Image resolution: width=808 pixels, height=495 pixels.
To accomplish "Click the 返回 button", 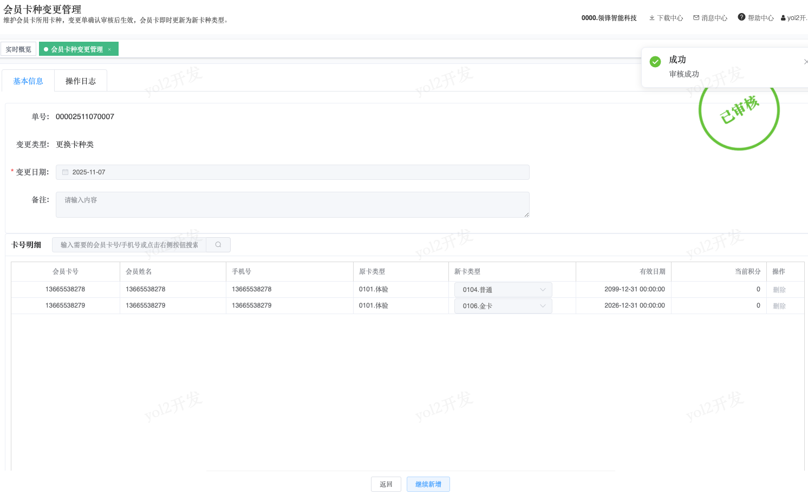I will point(386,484).
